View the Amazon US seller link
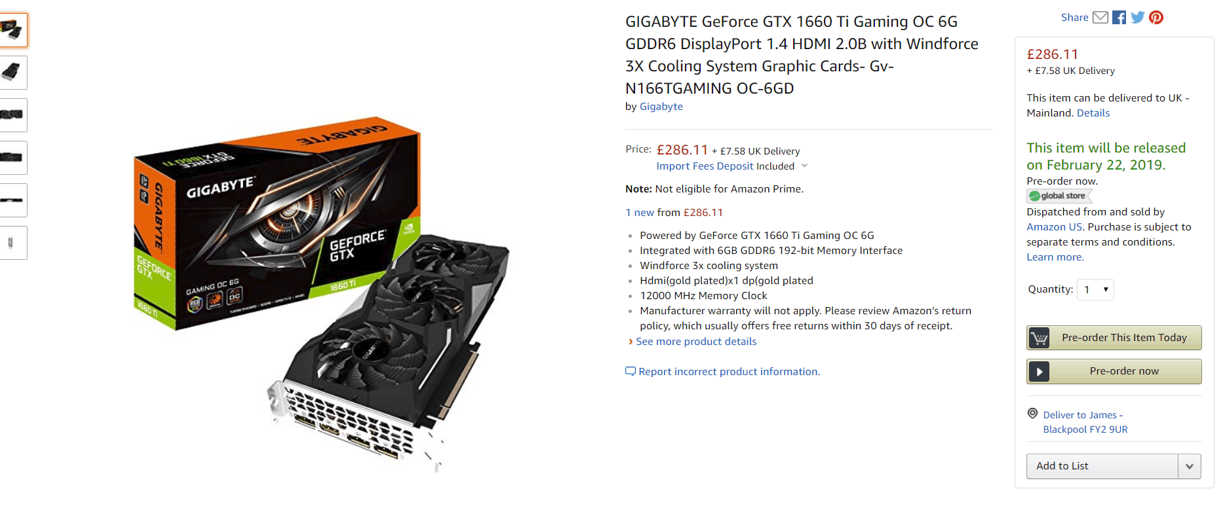 click(1054, 227)
